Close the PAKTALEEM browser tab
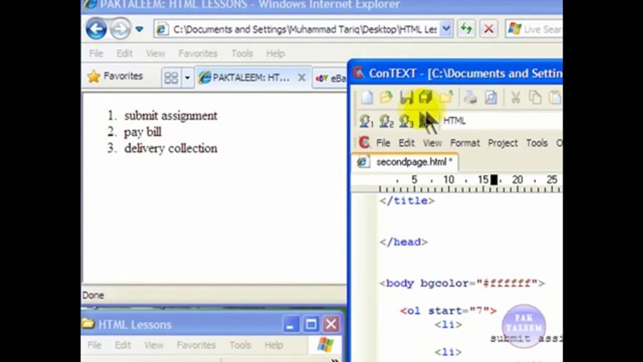The height and width of the screenshot is (362, 643). [x=301, y=77]
